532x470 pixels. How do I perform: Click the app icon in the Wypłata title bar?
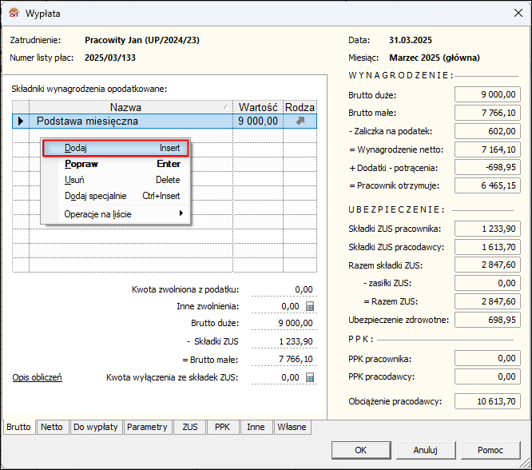coord(14,14)
